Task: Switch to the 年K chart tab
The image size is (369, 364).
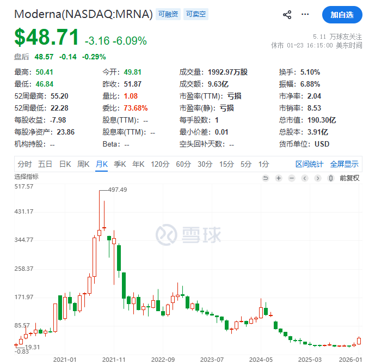Action: (138, 164)
